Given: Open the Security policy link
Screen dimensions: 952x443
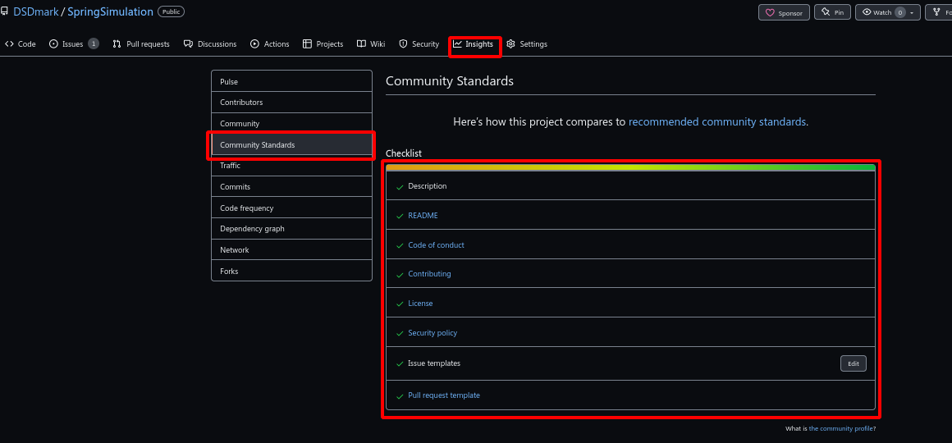Looking at the screenshot, I should coord(433,333).
